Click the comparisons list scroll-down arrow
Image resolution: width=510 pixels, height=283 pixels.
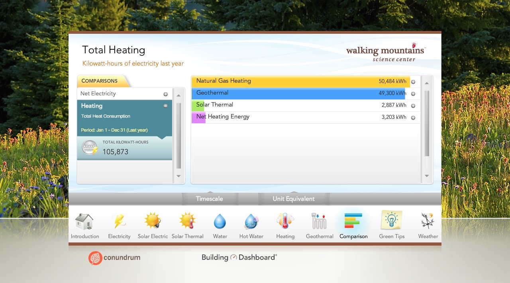pos(178,176)
